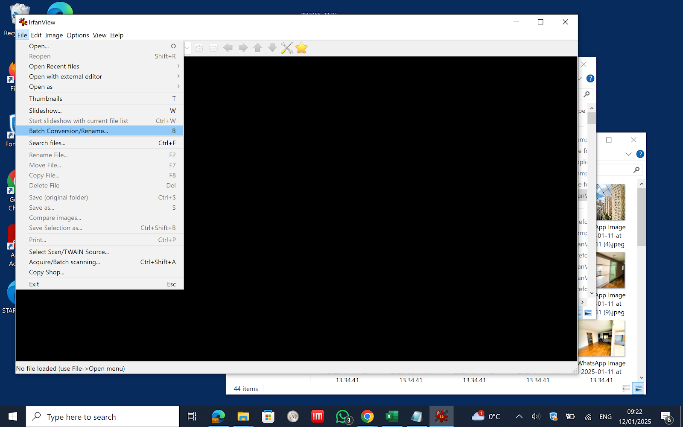
Task: Open the Wi-Fi network tray icon
Action: point(588,417)
